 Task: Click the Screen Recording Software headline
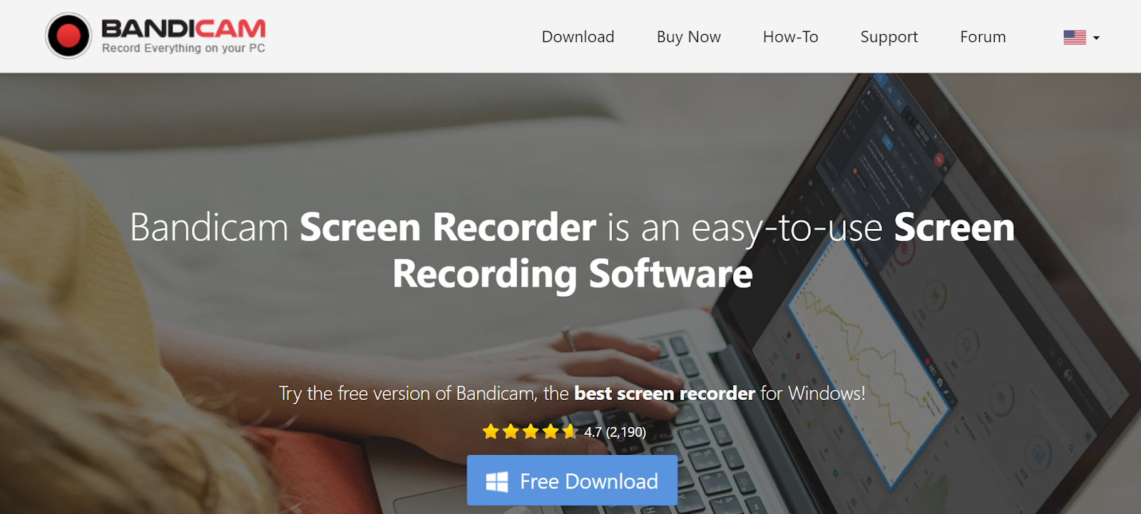tap(572, 250)
